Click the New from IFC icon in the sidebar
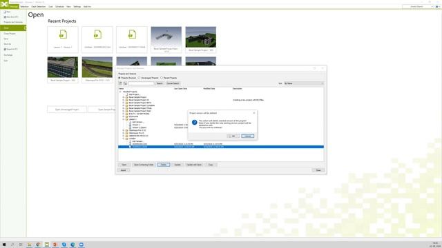The height and width of the screenshot is (248, 442). [x=5, y=17]
